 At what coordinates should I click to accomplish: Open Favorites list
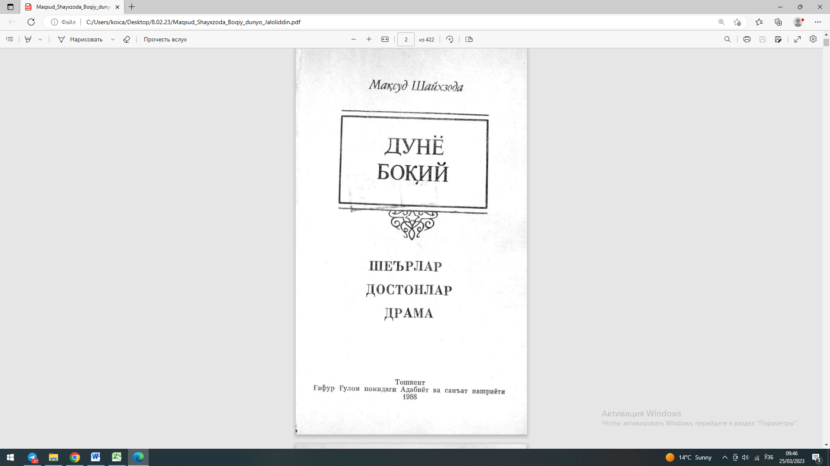pyautogui.click(x=759, y=22)
